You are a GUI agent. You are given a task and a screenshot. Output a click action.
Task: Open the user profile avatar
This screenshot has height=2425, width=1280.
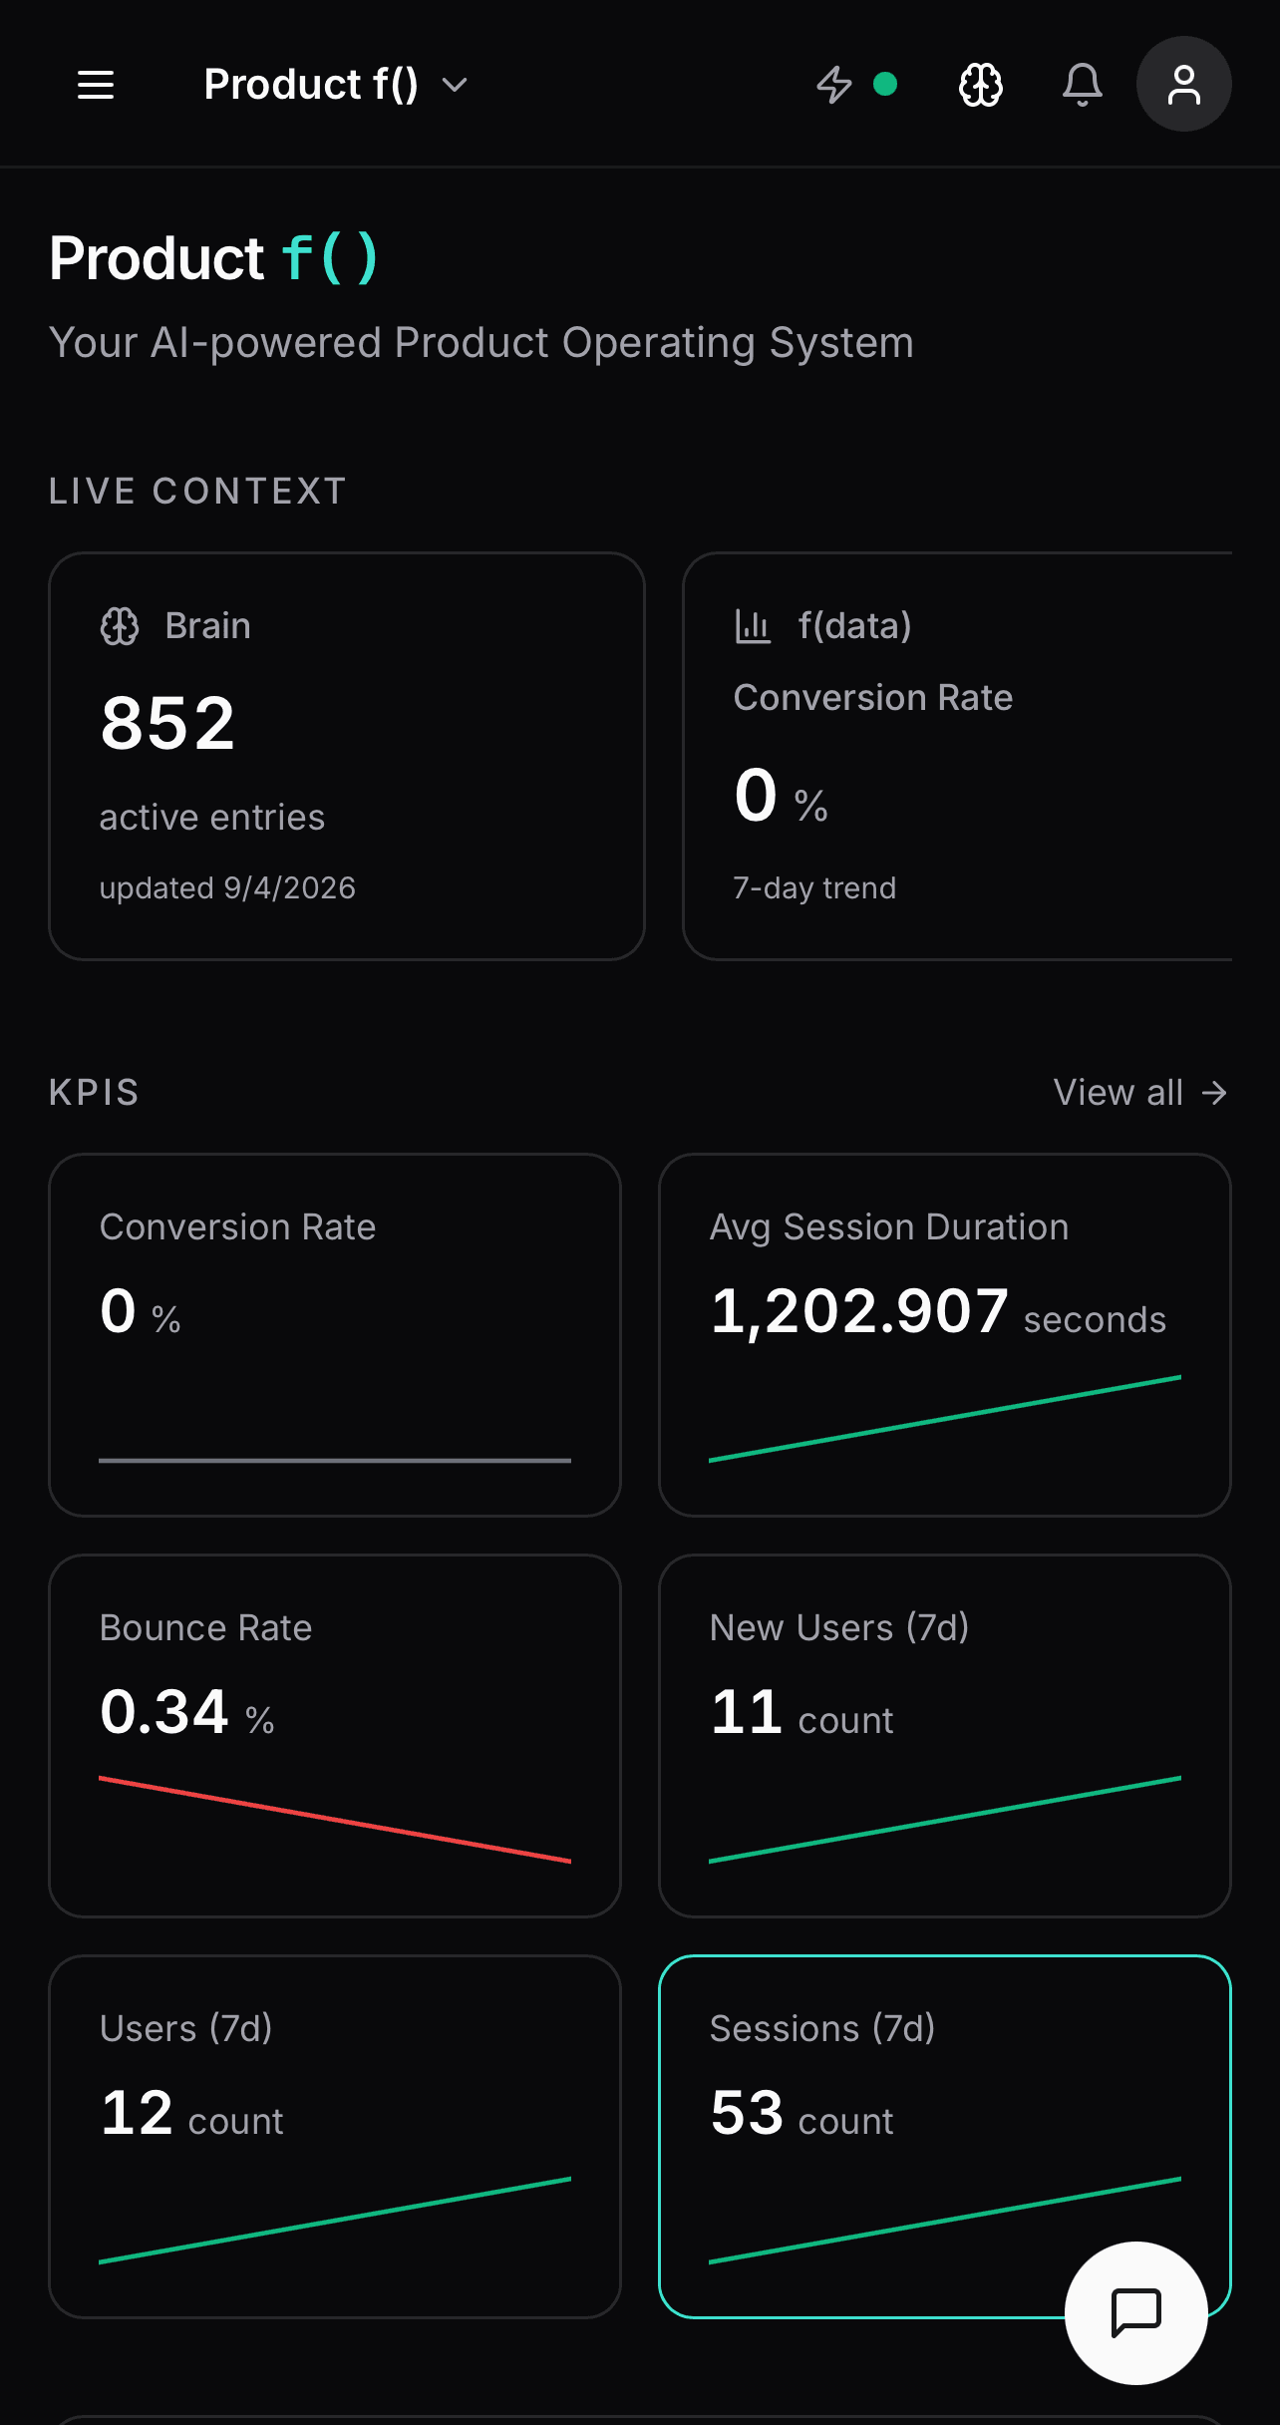[1184, 84]
